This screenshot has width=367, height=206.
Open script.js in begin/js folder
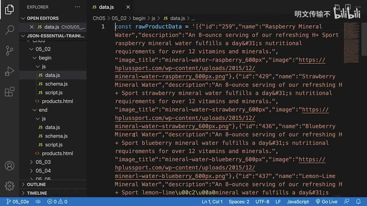pyautogui.click(x=53, y=93)
